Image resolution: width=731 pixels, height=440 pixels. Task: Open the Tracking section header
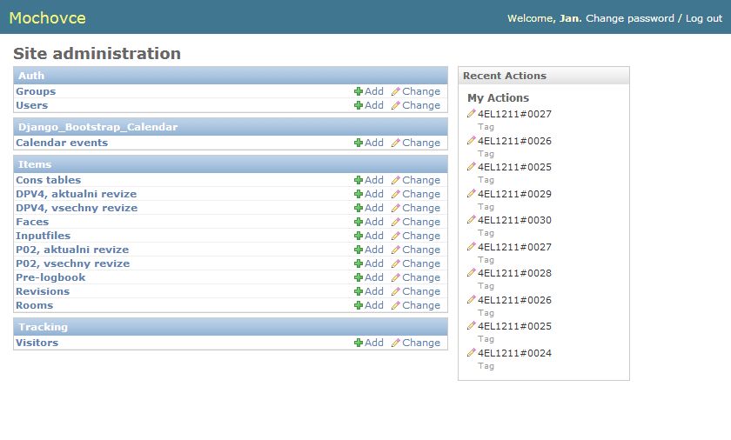pos(43,327)
